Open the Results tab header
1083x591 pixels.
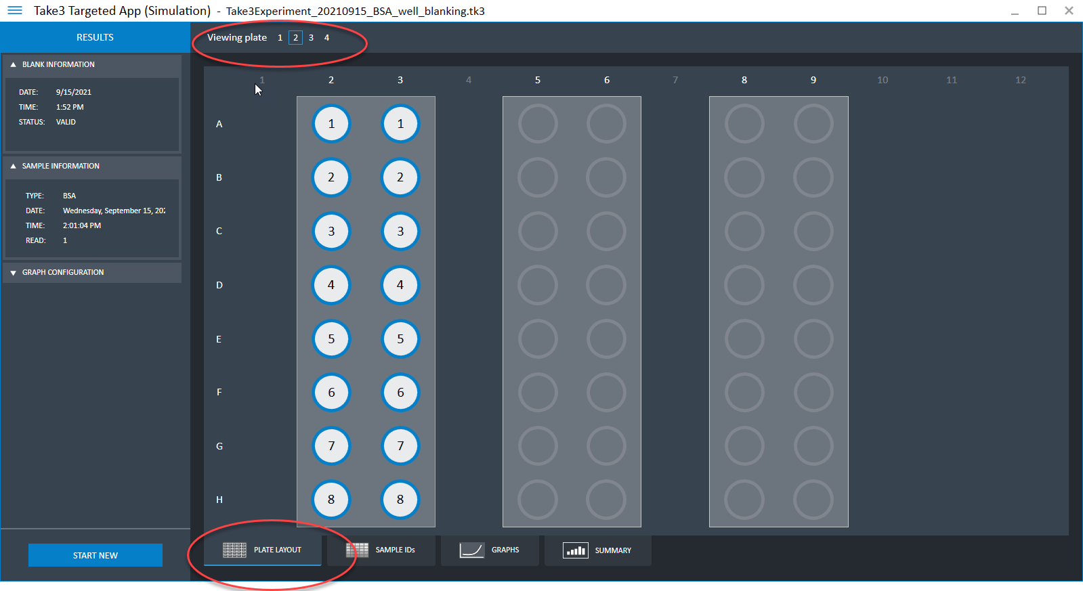pos(95,37)
